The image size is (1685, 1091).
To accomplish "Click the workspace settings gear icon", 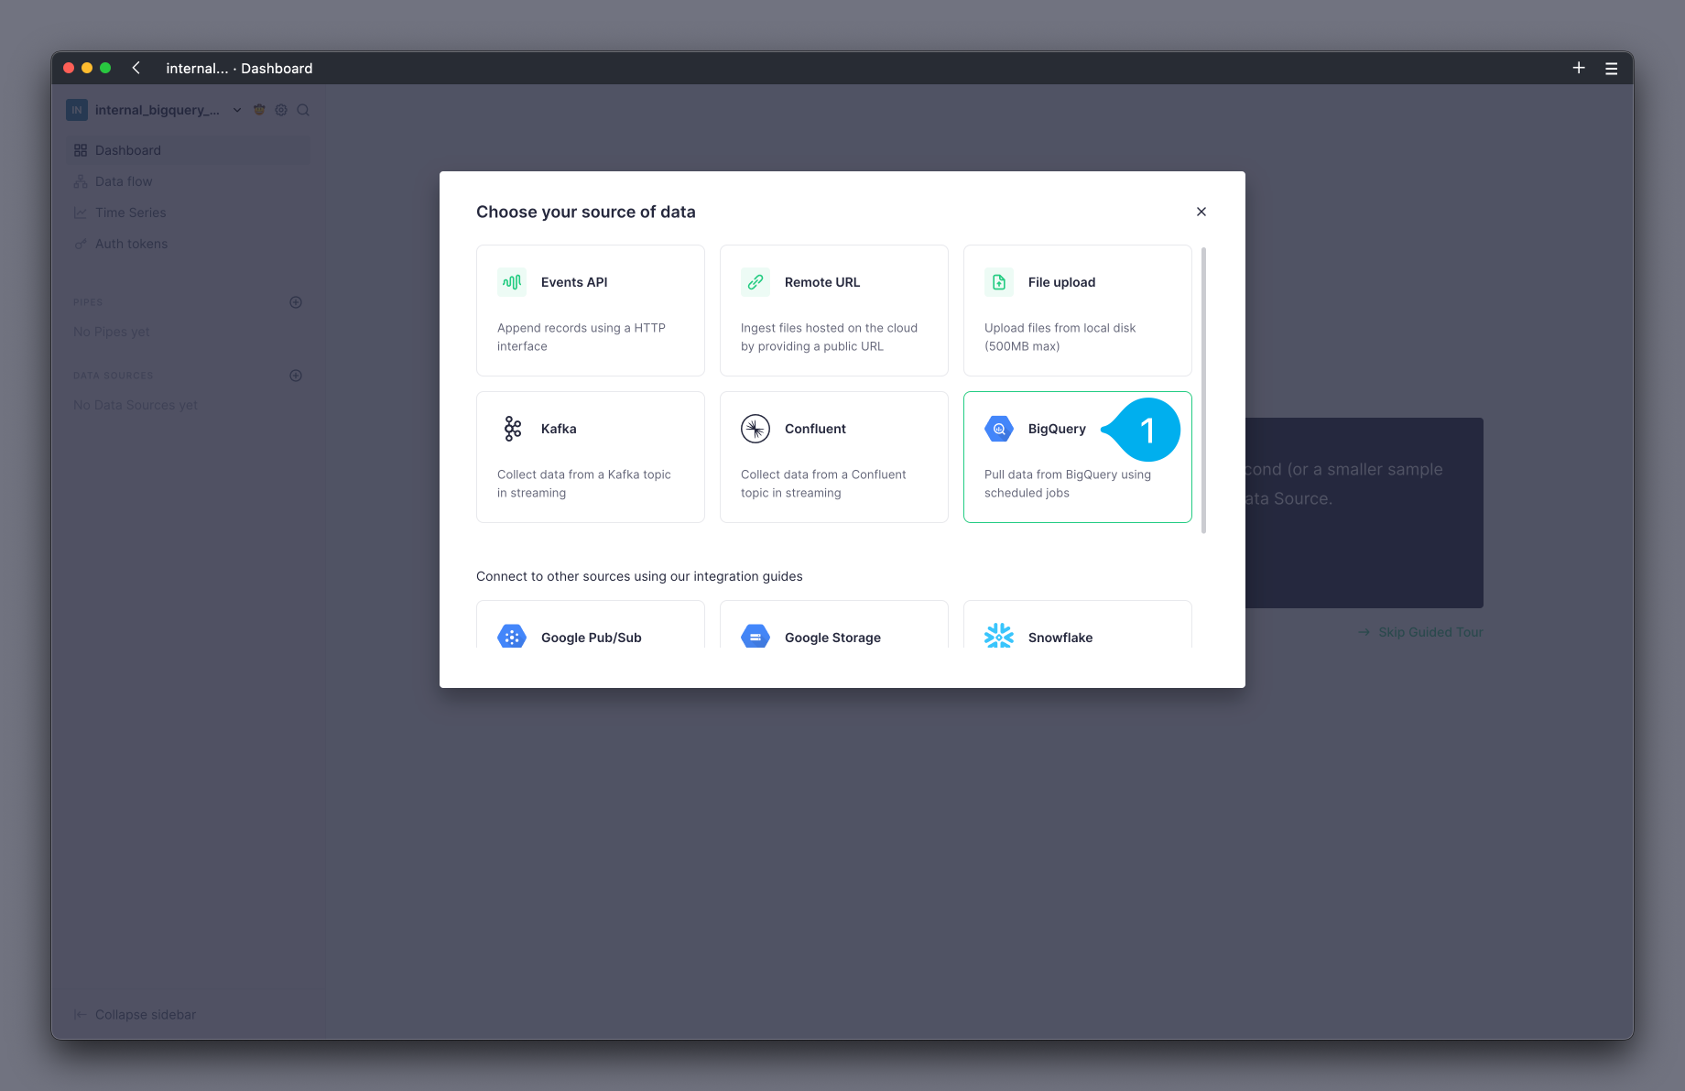I will (x=281, y=110).
